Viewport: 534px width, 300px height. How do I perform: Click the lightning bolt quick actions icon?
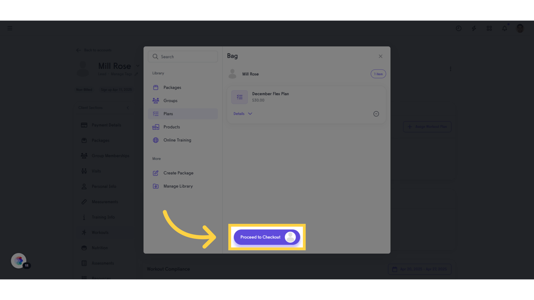[474, 29]
